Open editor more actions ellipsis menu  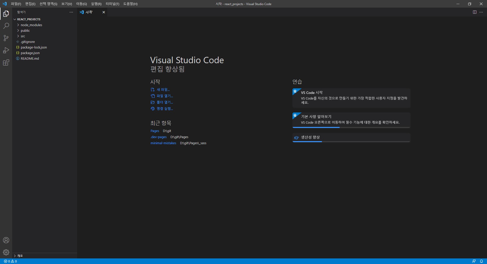[481, 12]
